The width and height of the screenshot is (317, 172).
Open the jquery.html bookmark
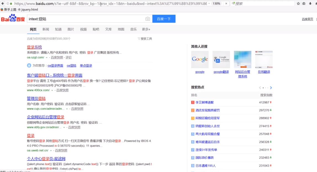point(28,9)
